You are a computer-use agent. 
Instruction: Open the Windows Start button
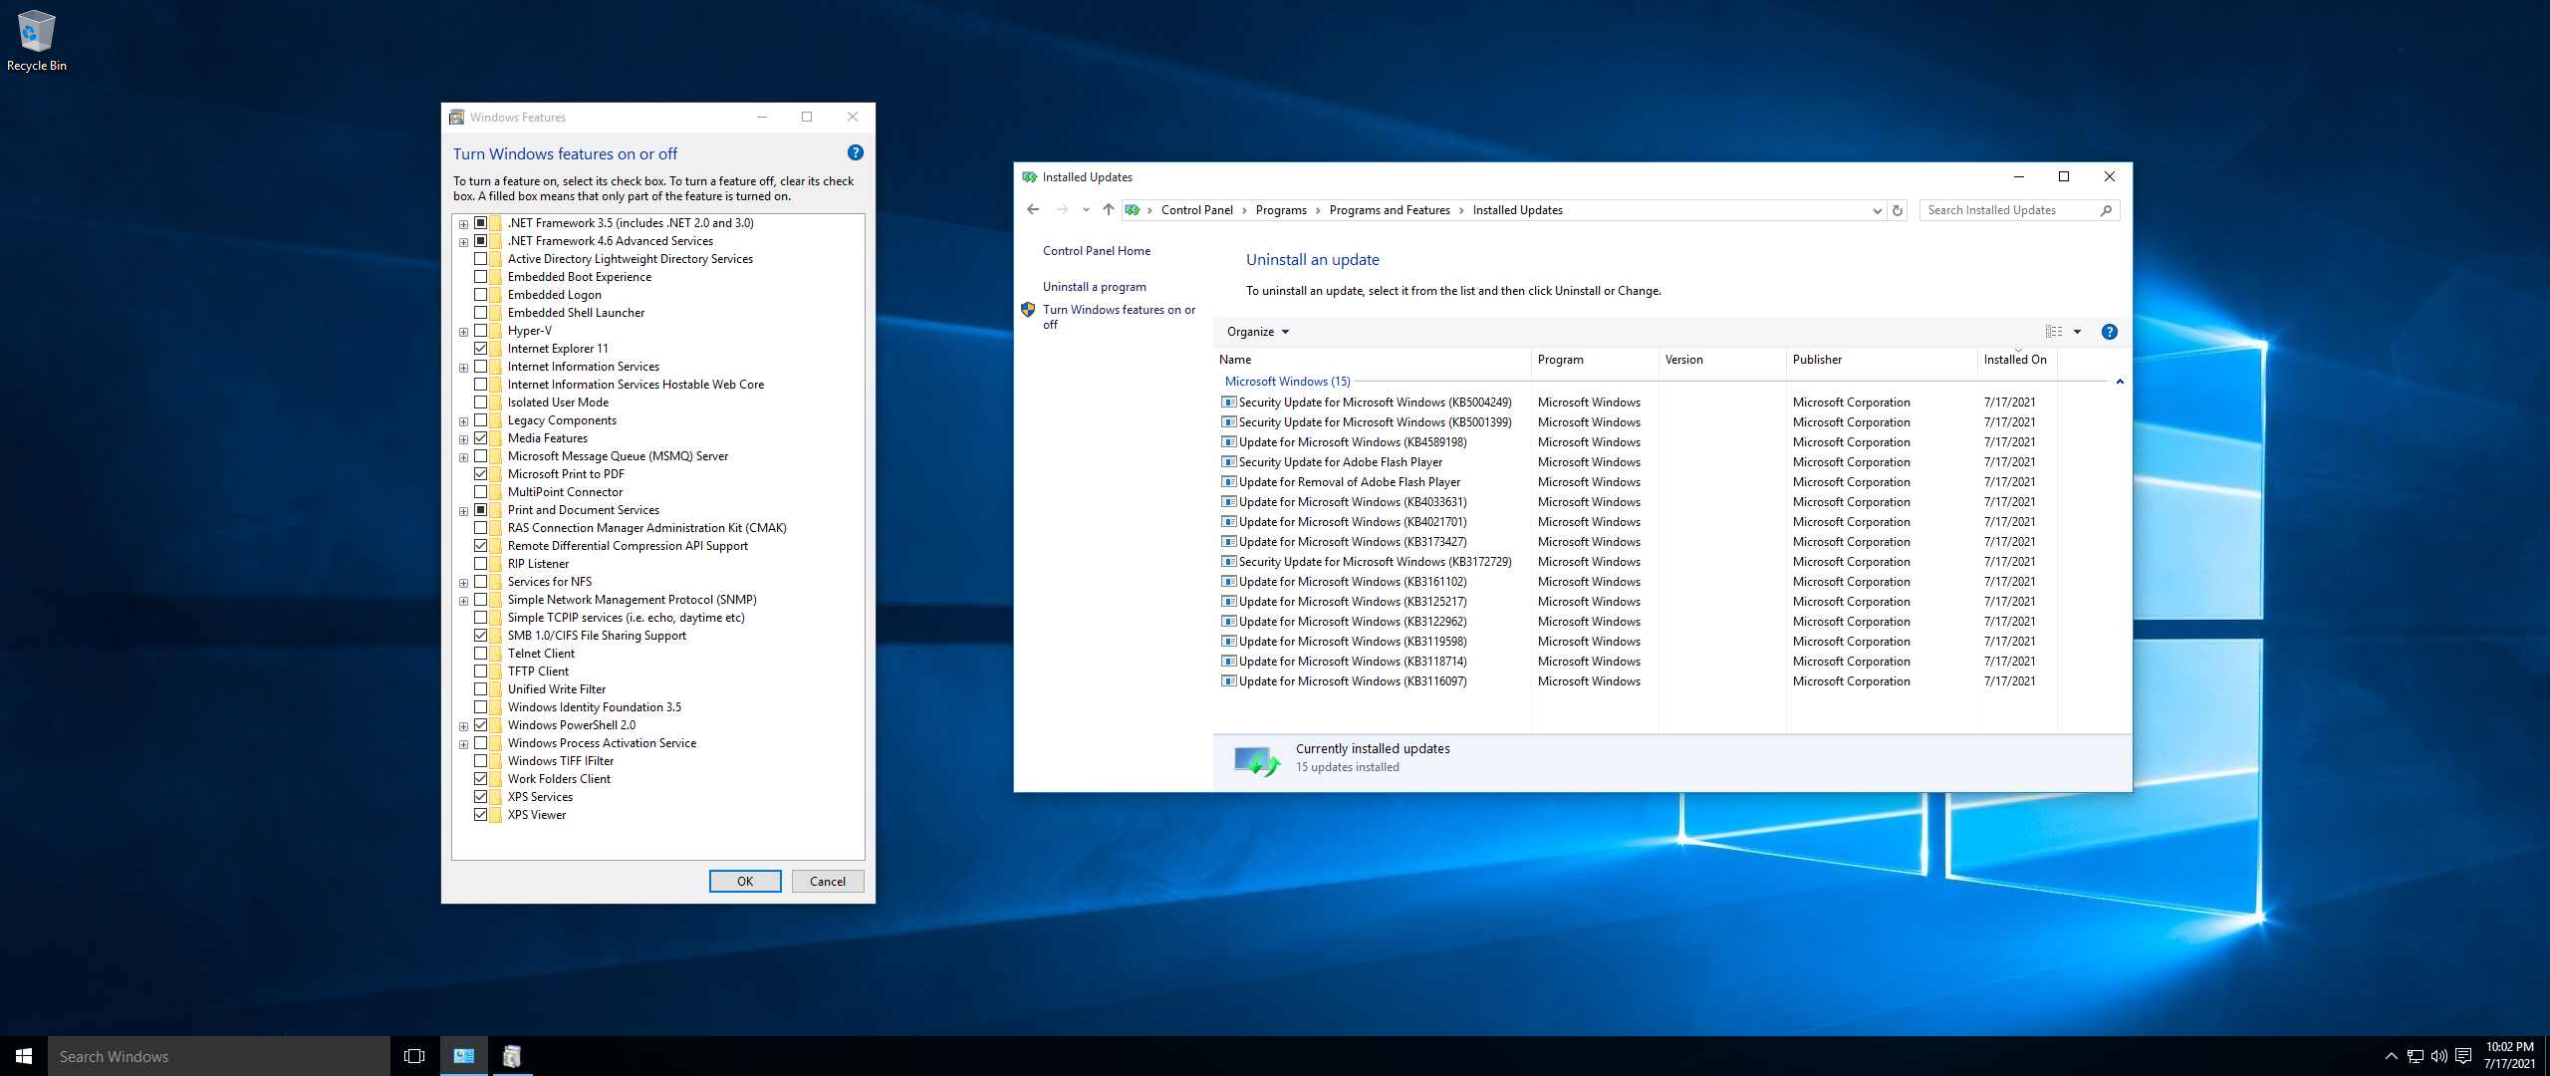[24, 1056]
